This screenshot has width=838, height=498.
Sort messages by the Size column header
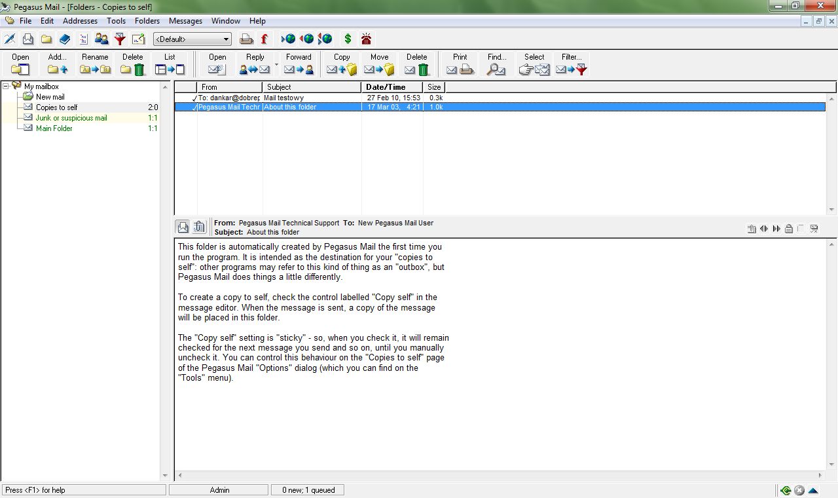tap(434, 86)
